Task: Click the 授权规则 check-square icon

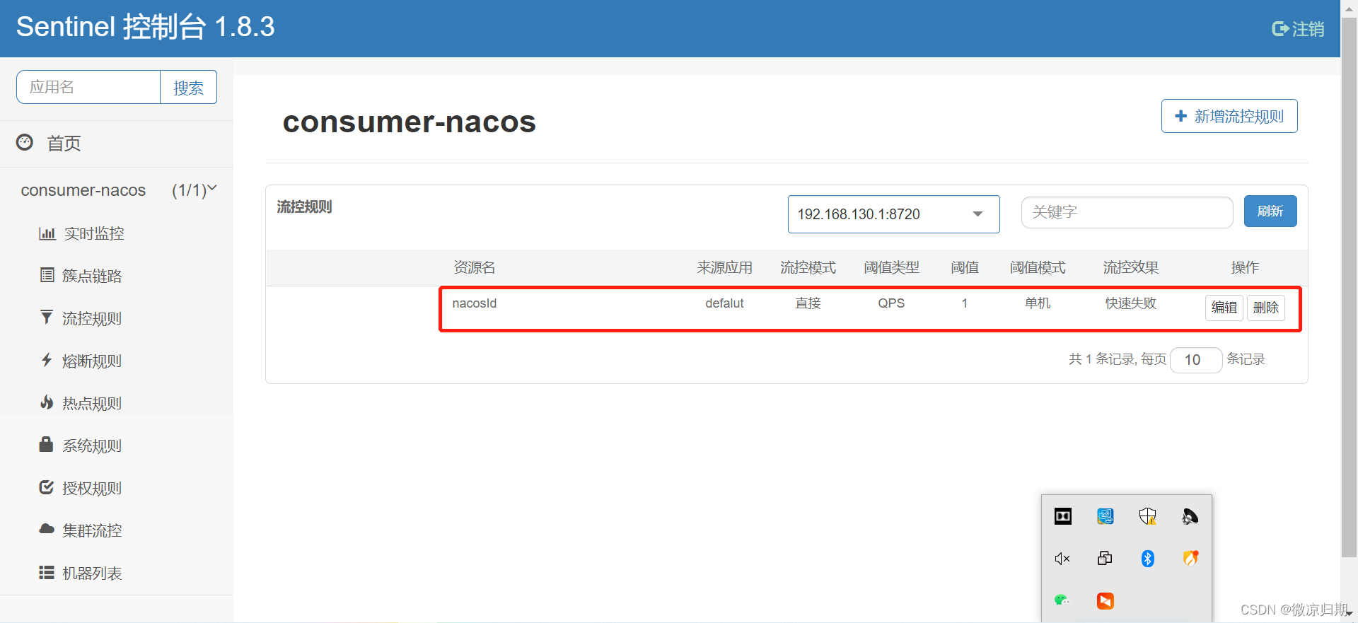Action: [x=47, y=487]
